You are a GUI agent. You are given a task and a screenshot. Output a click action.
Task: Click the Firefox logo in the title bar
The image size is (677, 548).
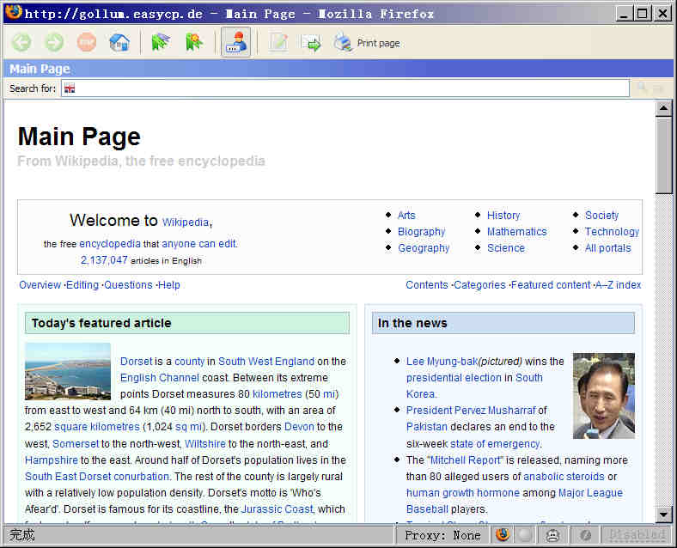coord(14,12)
